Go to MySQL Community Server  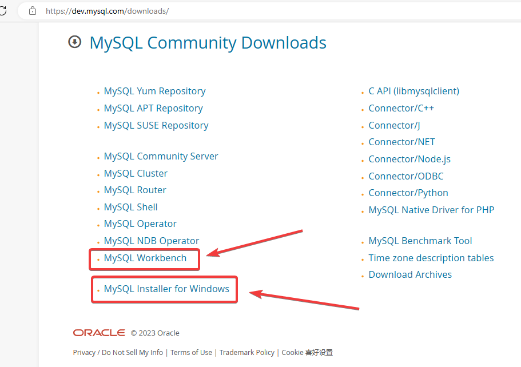161,156
